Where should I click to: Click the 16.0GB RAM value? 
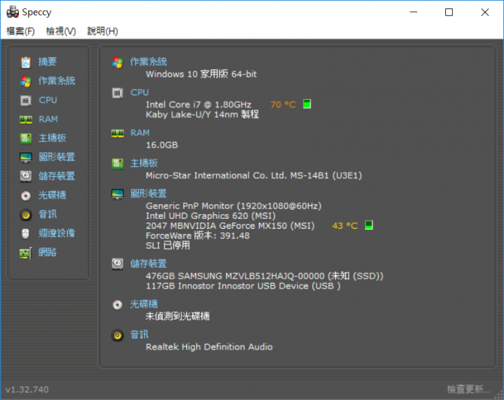pos(162,145)
